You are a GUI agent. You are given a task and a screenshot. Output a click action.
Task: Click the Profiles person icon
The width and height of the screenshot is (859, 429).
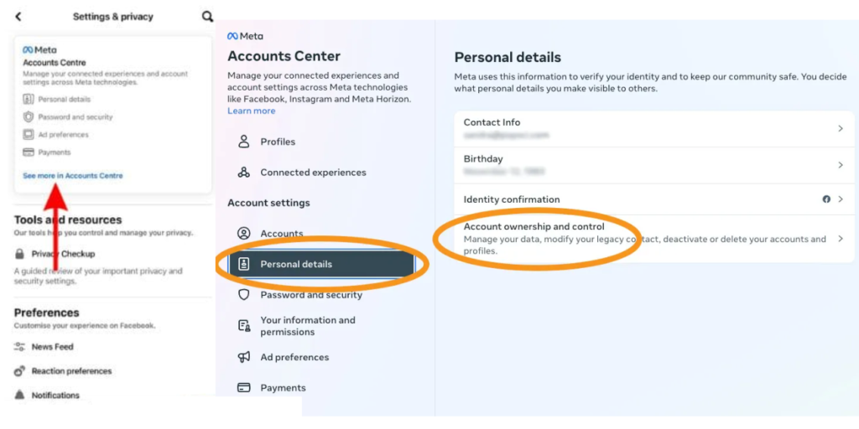[x=244, y=142]
